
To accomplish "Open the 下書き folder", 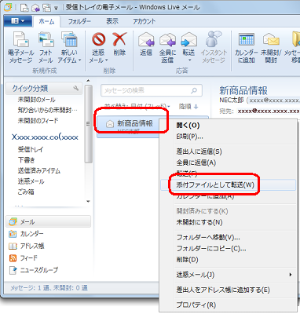I will coord(26,160).
